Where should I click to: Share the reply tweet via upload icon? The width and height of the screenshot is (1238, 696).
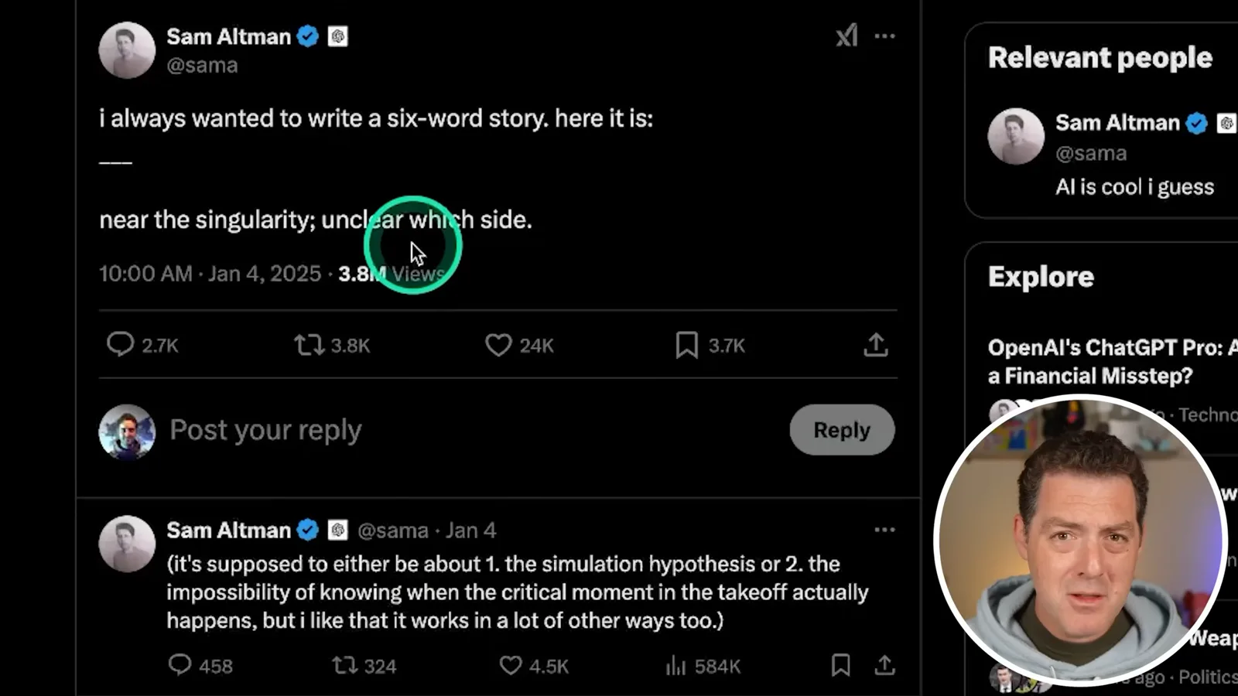pyautogui.click(x=884, y=665)
